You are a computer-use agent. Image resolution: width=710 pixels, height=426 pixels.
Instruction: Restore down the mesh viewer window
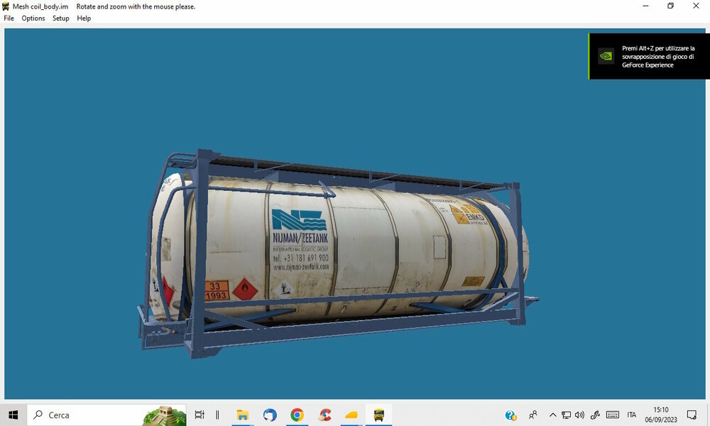[x=671, y=6]
